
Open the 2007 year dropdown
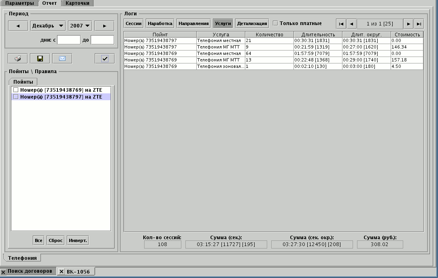pos(80,26)
